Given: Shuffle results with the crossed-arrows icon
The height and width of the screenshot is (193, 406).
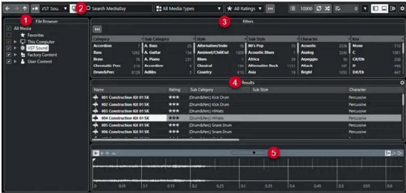Looking at the screenshot, I should (x=327, y=9).
